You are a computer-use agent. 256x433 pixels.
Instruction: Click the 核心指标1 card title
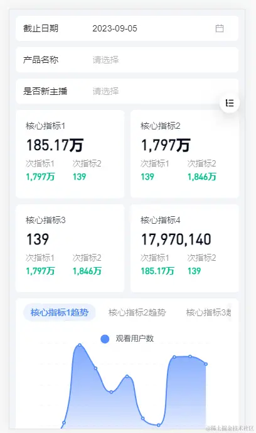45,126
